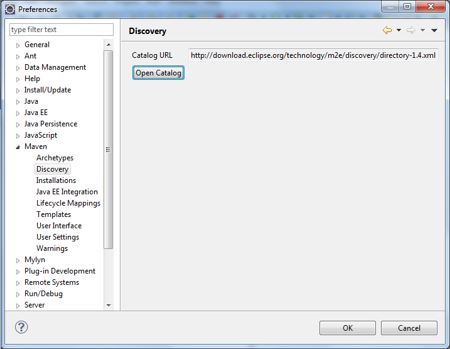Select the General category label
The height and width of the screenshot is (349, 450).
[37, 45]
